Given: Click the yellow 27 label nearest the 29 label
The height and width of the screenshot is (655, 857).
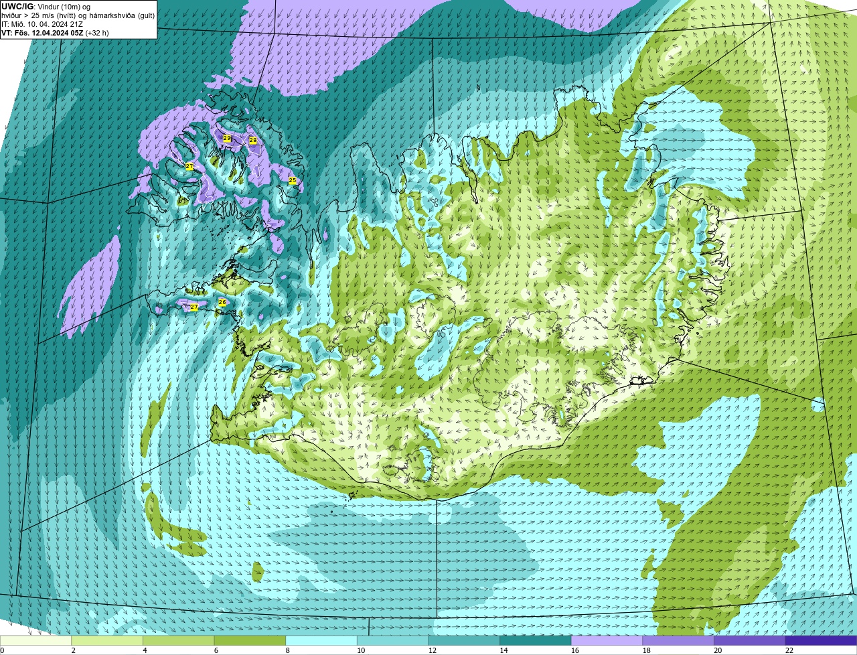Looking at the screenshot, I should (x=189, y=166).
